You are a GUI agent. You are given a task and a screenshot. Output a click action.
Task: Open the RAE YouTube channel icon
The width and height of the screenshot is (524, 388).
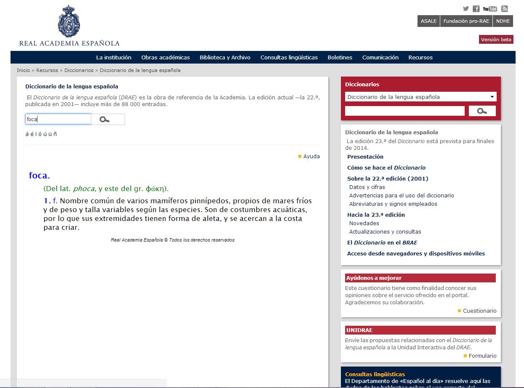[x=490, y=9]
